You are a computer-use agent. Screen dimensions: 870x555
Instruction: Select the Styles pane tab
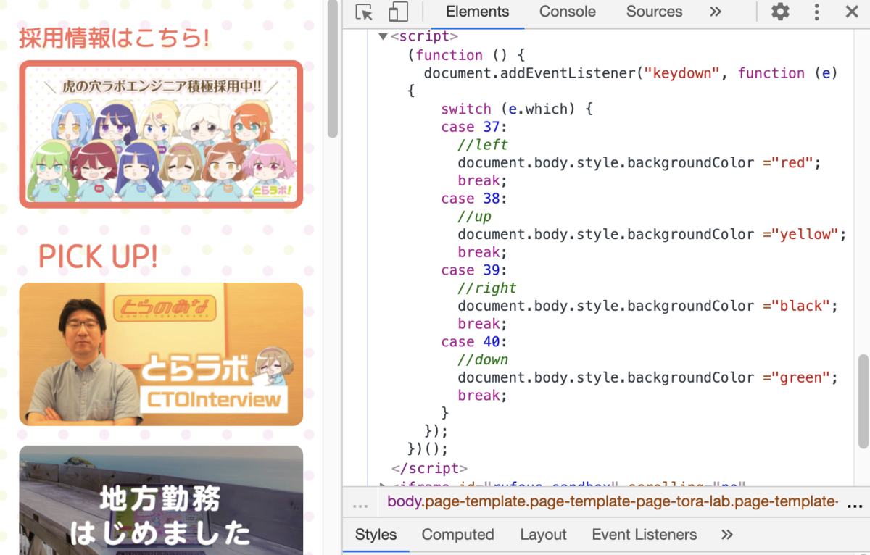[376, 535]
